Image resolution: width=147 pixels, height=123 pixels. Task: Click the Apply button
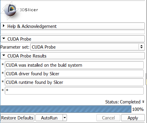[x=133, y=118]
